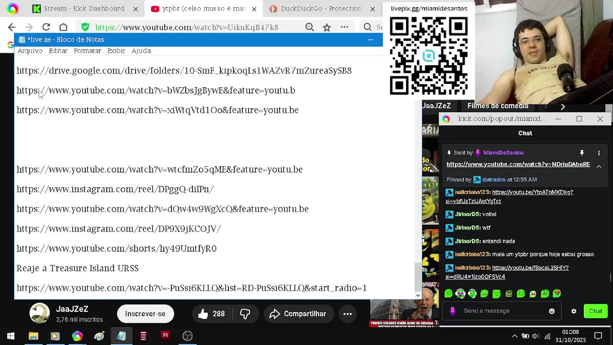Viewport: 613px width, 345px height.
Task: Collapse the pinned message chevron
Action: 599,166
